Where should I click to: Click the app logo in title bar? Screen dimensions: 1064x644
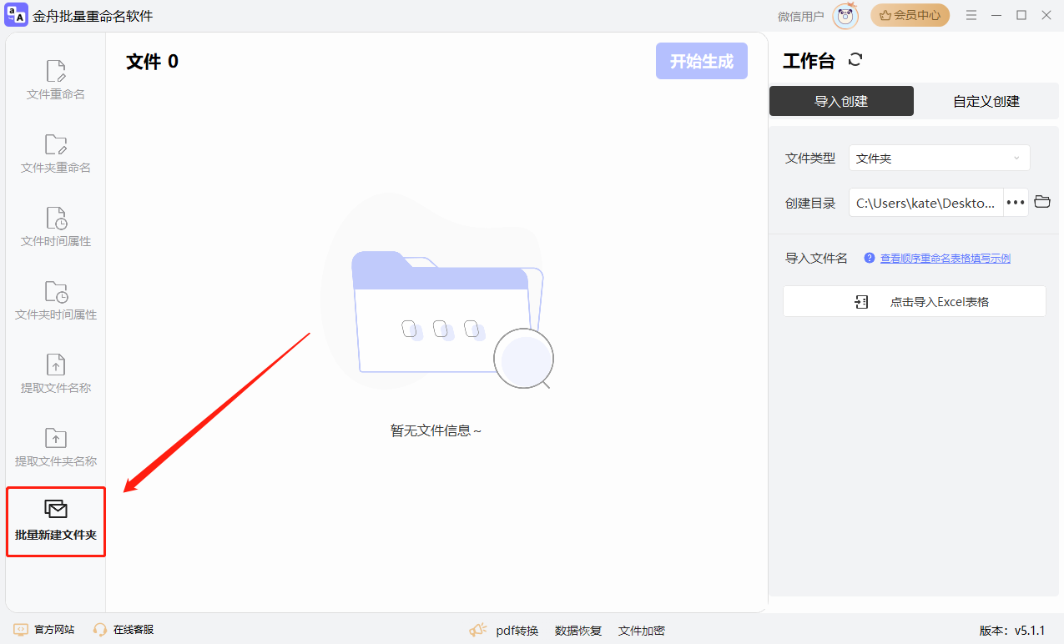pyautogui.click(x=16, y=15)
